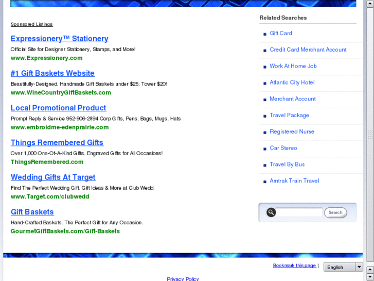Open #1 Gift Baskets Website link

[52, 73]
